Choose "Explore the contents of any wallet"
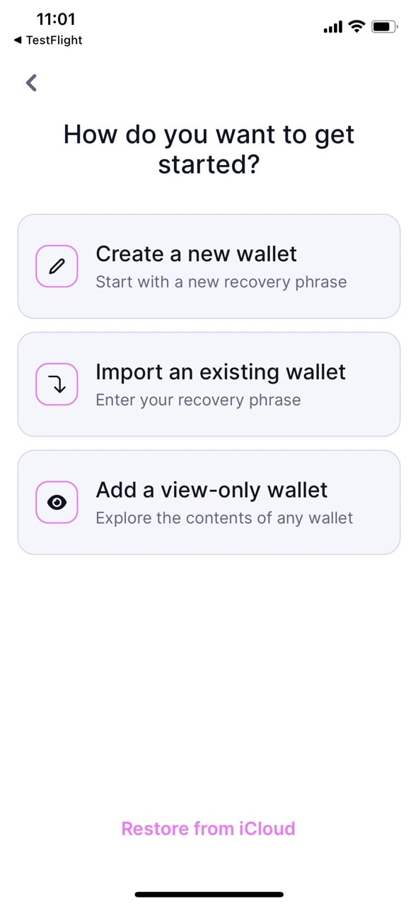 point(224,517)
